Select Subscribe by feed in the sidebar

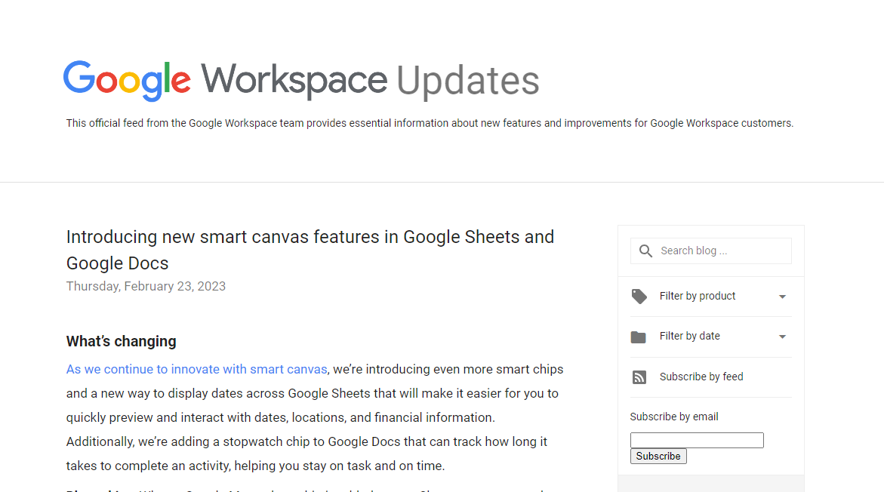pyautogui.click(x=701, y=377)
